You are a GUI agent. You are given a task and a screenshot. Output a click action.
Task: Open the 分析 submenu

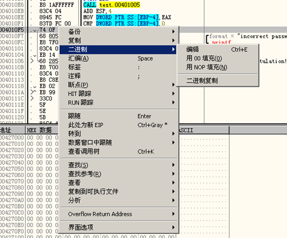coord(118,200)
